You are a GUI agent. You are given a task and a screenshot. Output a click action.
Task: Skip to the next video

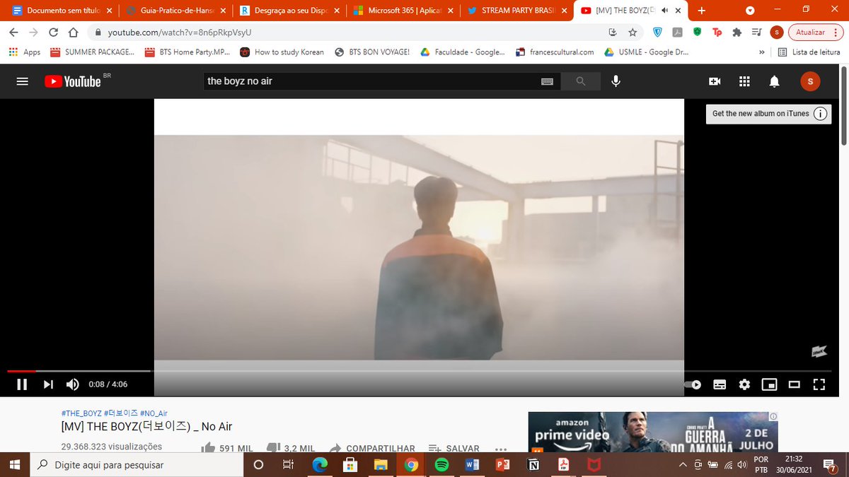coord(48,384)
